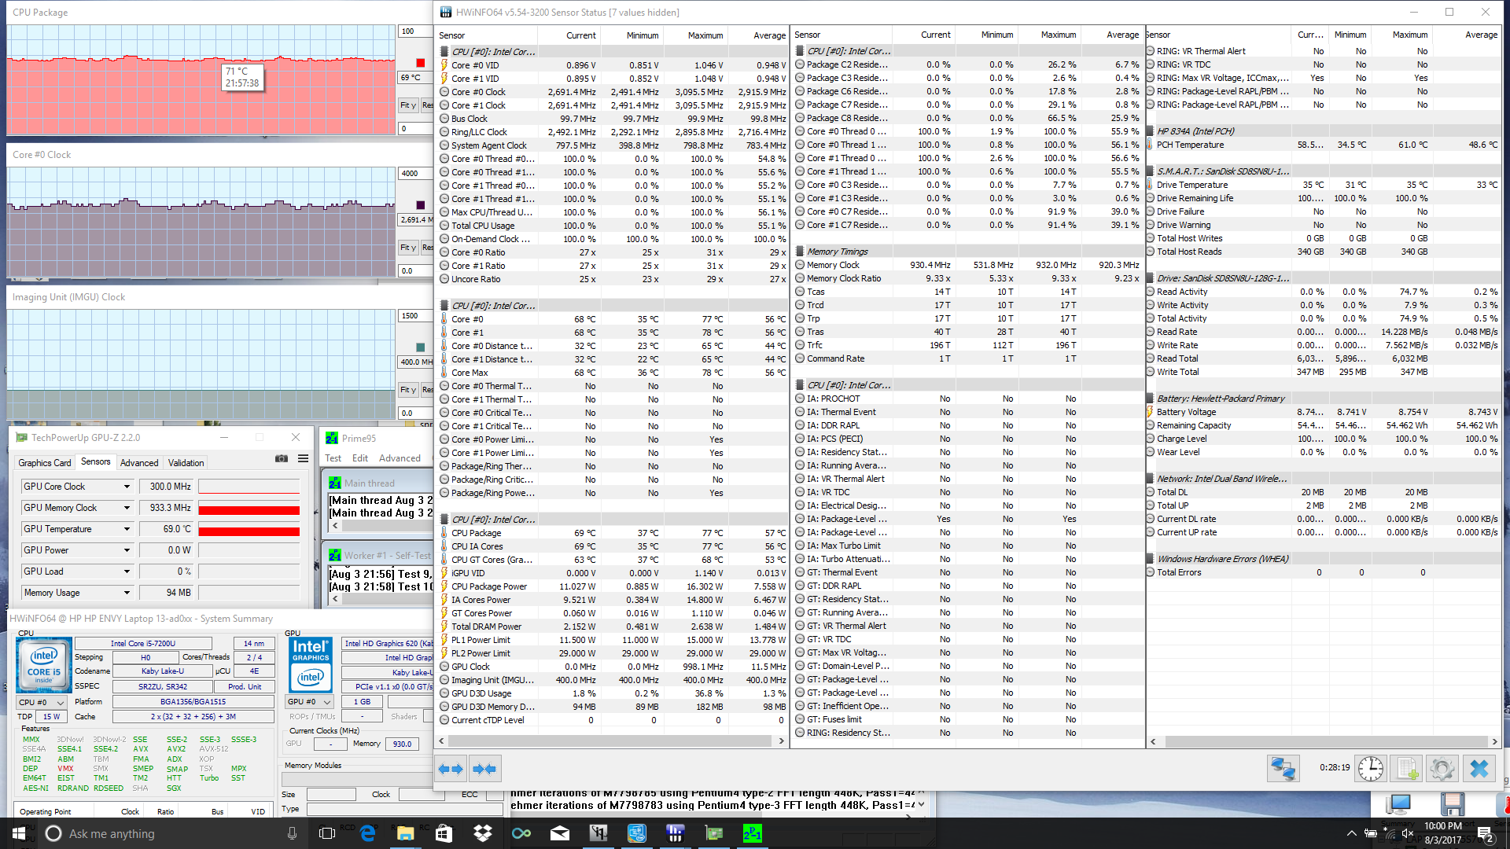Open the GPU Temperature dropdown in GPU-Z
The width and height of the screenshot is (1510, 849).
point(127,529)
